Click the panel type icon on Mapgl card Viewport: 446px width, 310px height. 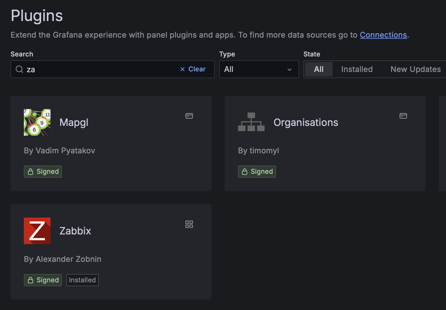(189, 116)
